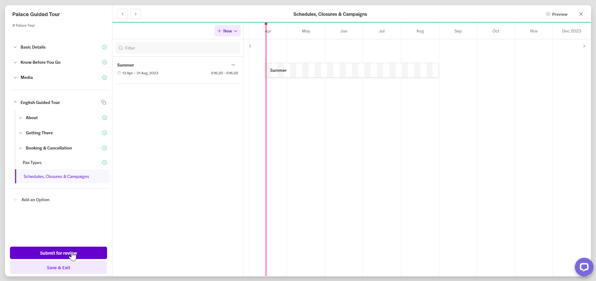Click the Summer bar on timeline
The width and height of the screenshot is (596, 281).
pos(352,70)
